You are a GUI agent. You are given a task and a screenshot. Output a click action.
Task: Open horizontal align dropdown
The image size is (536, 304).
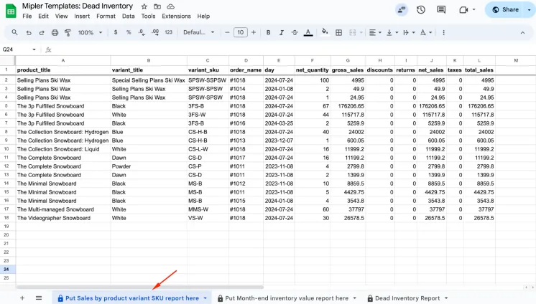[375, 32]
